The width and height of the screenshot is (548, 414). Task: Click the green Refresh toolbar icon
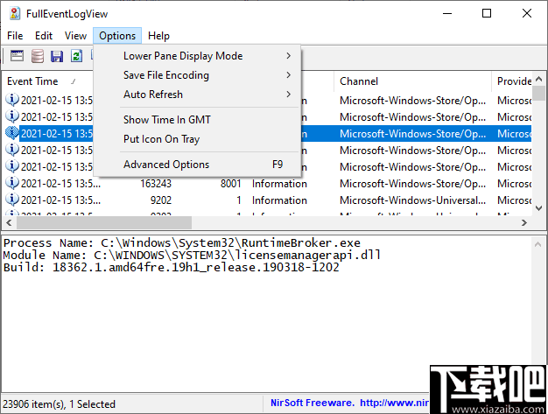point(76,56)
